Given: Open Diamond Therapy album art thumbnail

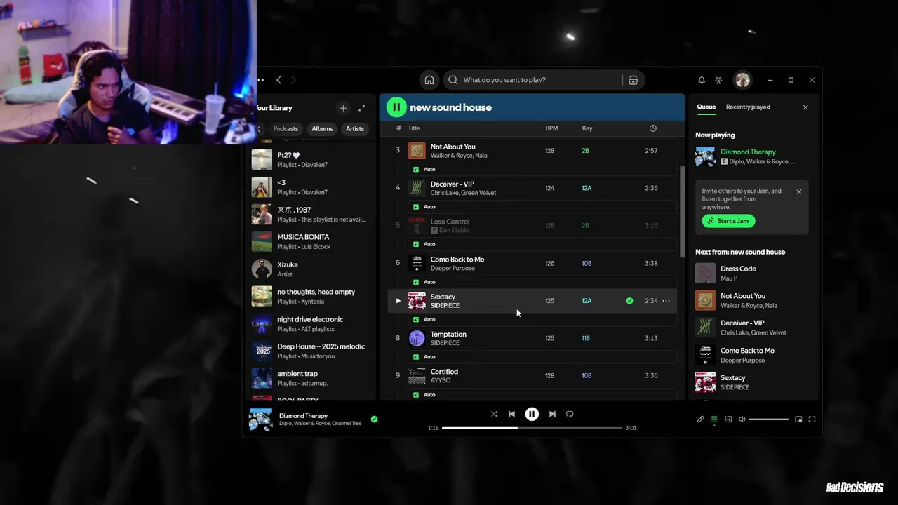Looking at the screenshot, I should tap(261, 419).
